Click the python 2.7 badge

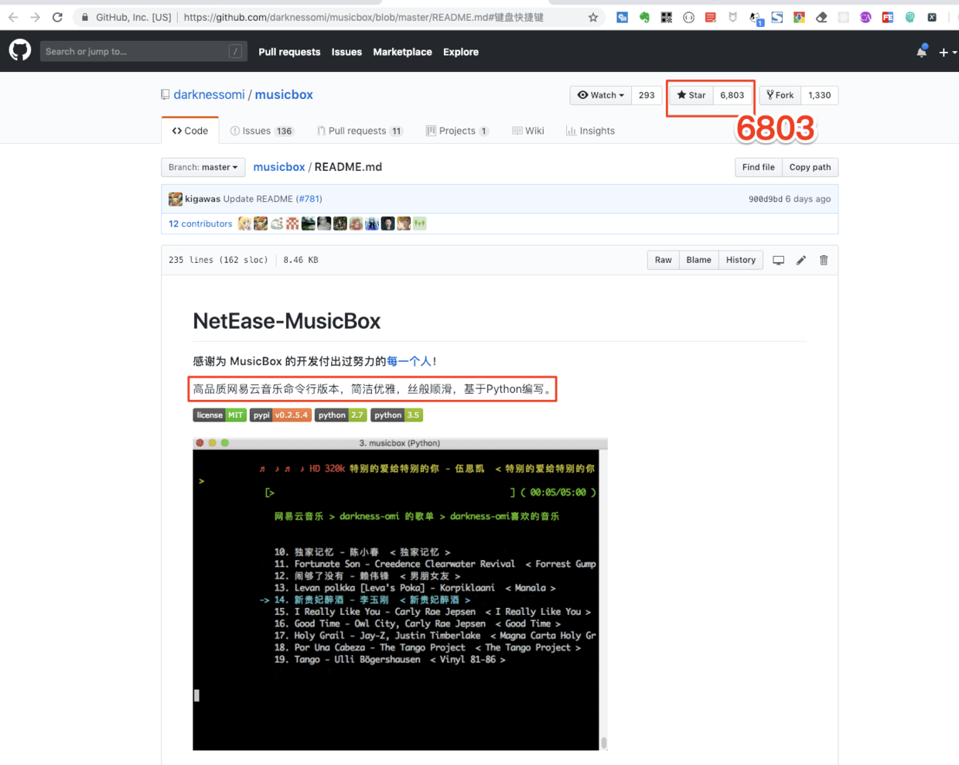click(x=340, y=415)
